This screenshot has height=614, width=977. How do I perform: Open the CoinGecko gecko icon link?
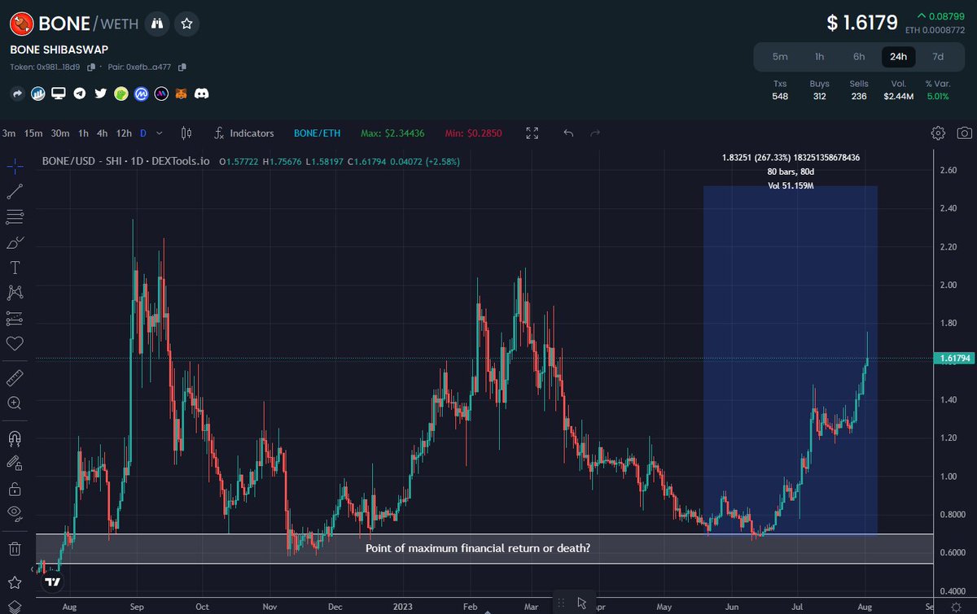121,94
